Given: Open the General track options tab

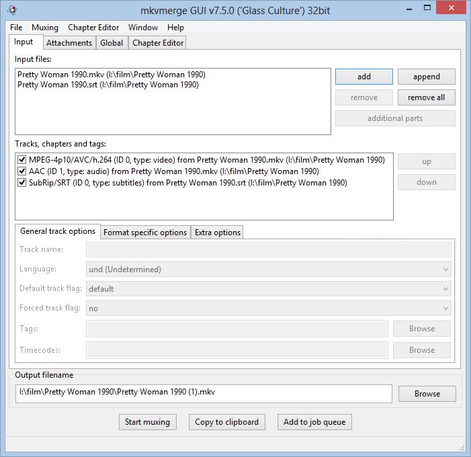Looking at the screenshot, I should (x=58, y=231).
